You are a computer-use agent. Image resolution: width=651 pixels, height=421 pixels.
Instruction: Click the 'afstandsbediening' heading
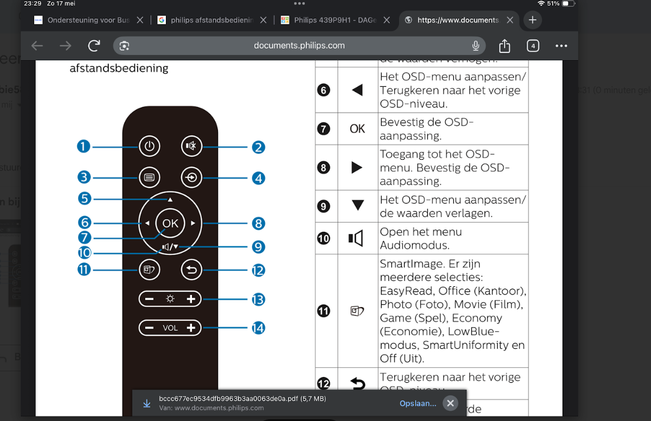tap(119, 68)
